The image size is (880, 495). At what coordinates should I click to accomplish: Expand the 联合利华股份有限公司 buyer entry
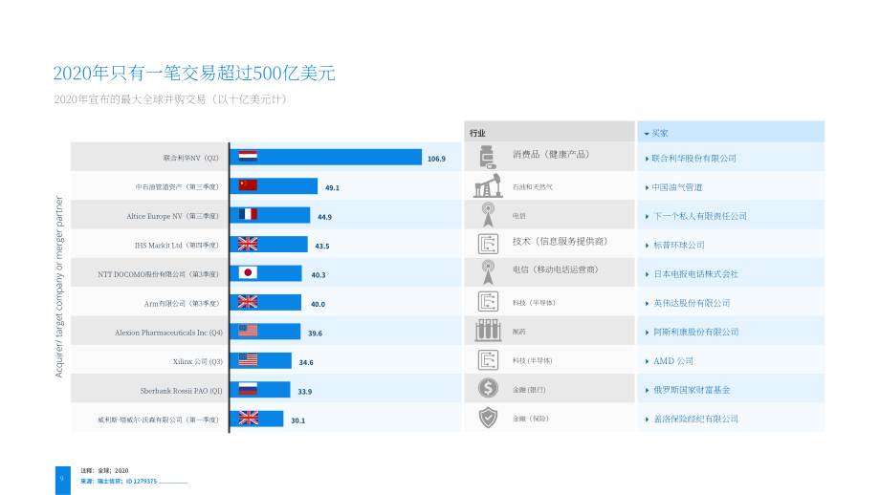coord(648,159)
